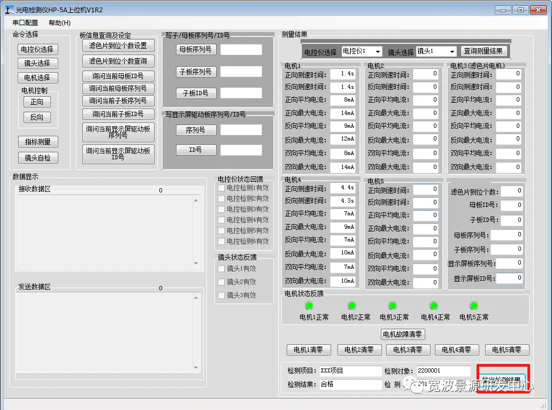This screenshot has height=410, width=552.
Task: Click the 电机2正常 green status light
Action: [x=352, y=305]
